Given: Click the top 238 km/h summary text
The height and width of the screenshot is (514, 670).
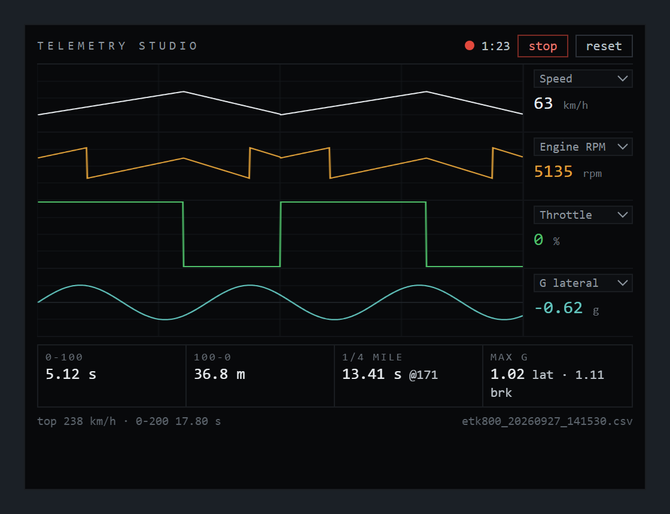Looking at the screenshot, I should pos(129,421).
